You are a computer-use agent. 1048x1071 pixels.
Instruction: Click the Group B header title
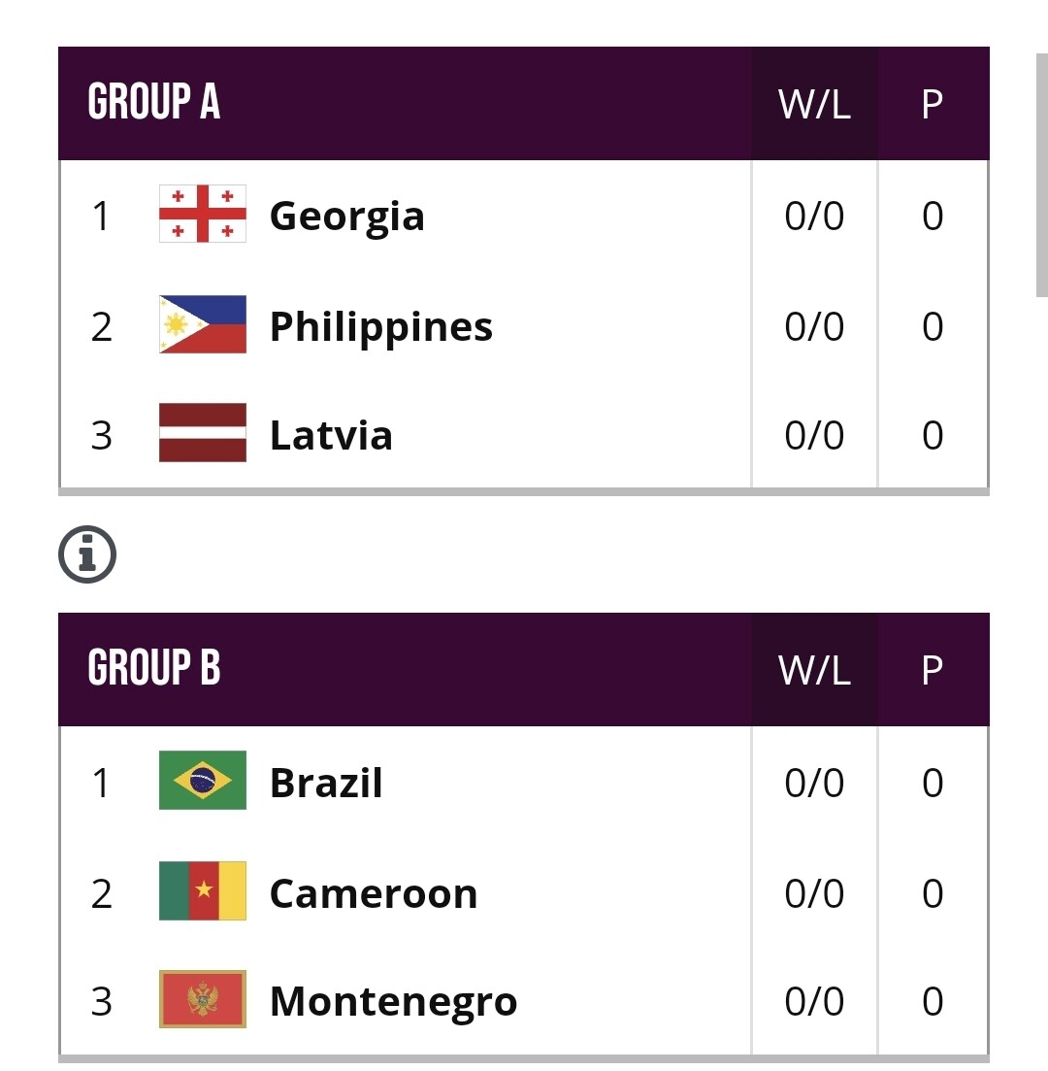click(x=153, y=668)
